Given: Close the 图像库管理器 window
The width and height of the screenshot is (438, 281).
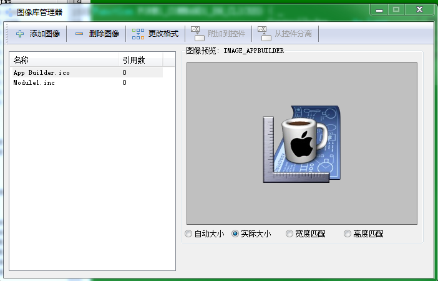Looking at the screenshot, I should tap(419, 10).
